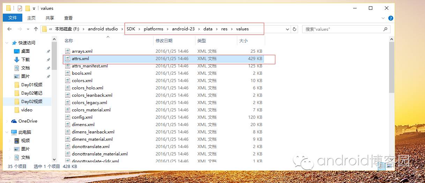This screenshot has width=425, height=183.
Task: Select dimens.xml file icon
Action: 68,125
